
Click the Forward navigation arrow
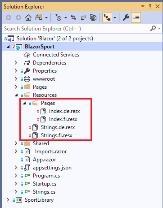[18, 17]
